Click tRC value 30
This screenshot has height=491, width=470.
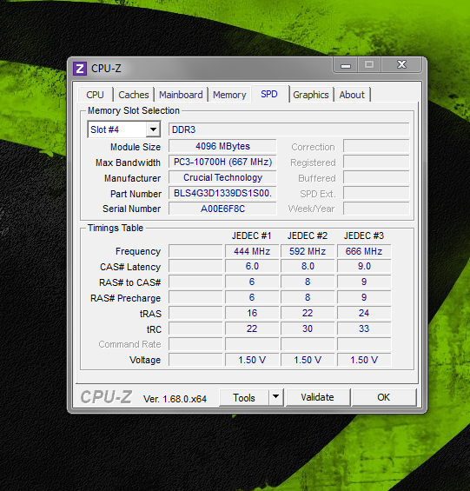tap(308, 328)
